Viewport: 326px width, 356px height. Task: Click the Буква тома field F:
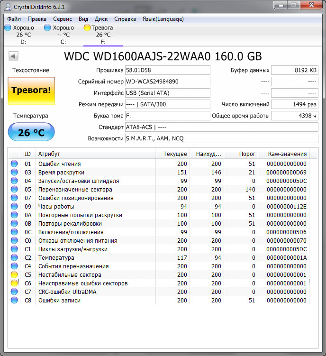point(168,116)
